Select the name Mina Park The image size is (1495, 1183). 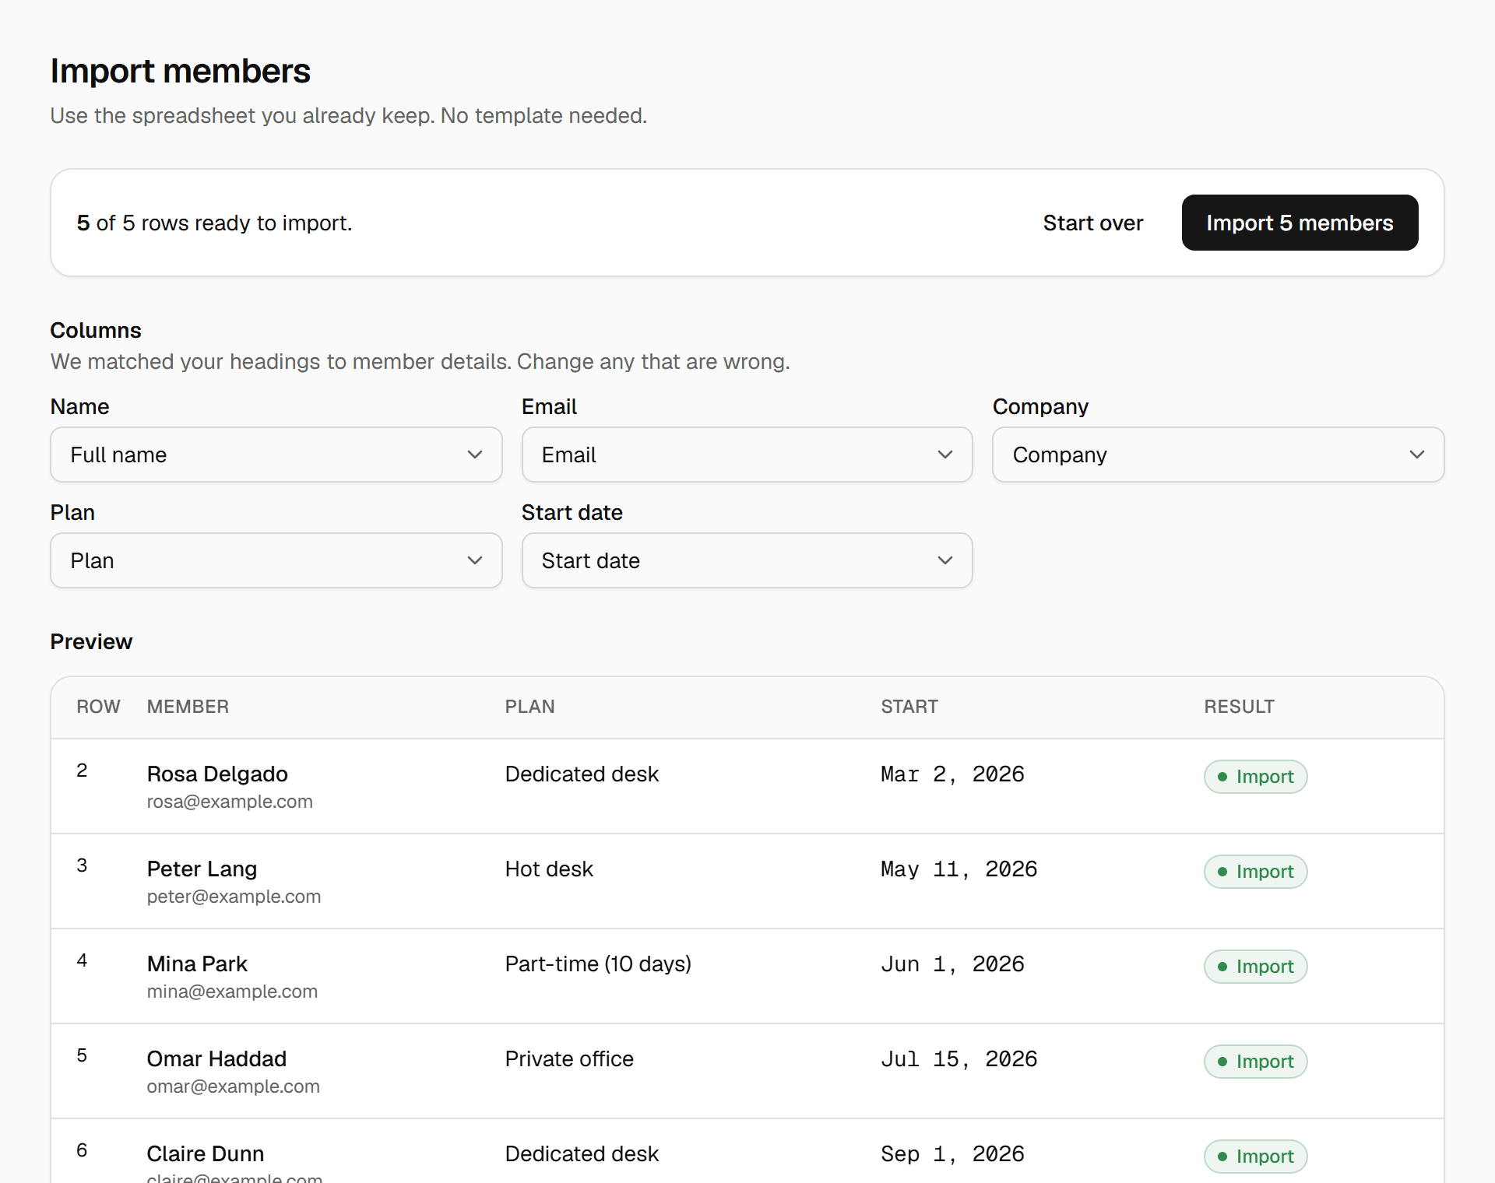[x=197, y=964]
